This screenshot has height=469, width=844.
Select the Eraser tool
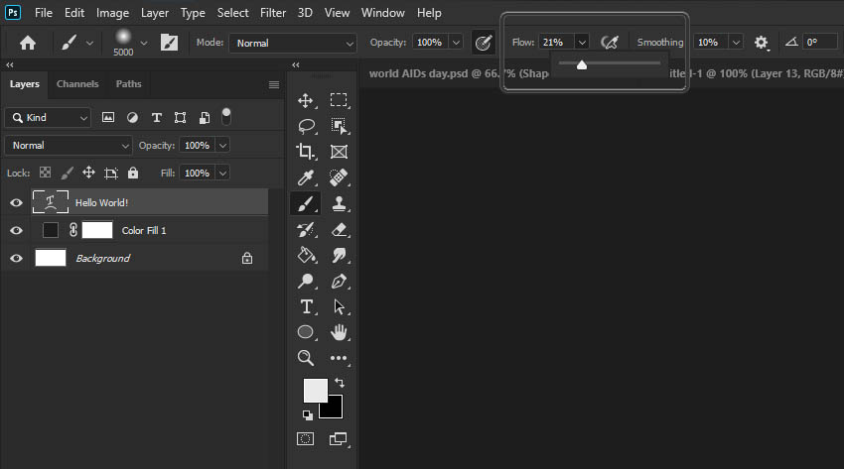(340, 230)
